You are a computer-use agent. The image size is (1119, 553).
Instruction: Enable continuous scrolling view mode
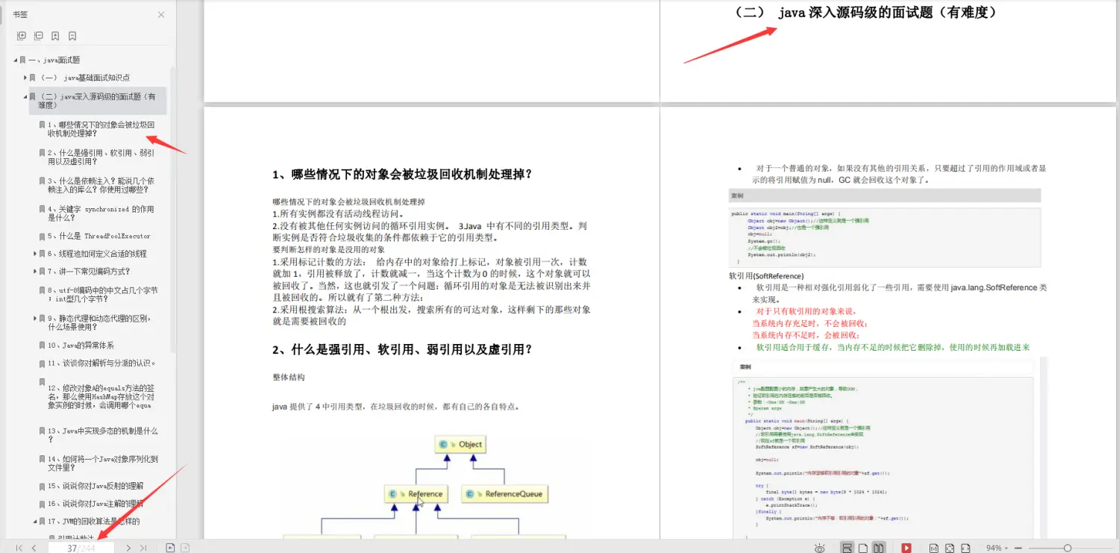click(x=847, y=548)
